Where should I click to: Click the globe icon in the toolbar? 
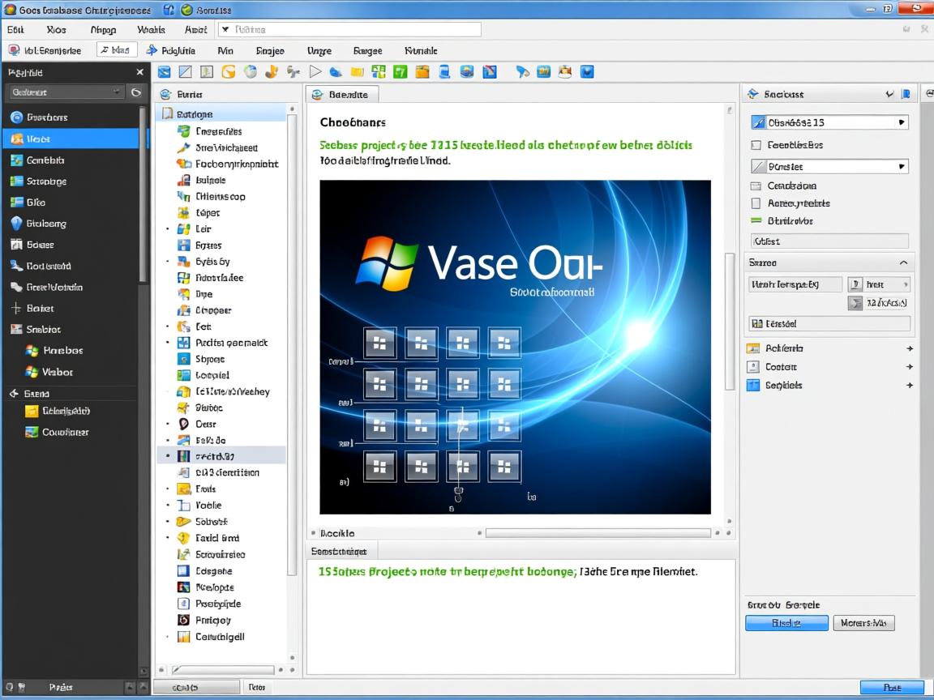(x=250, y=72)
